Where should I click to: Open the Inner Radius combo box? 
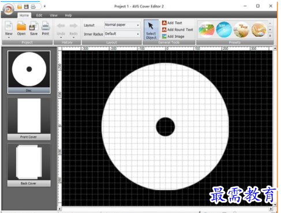tap(122, 34)
